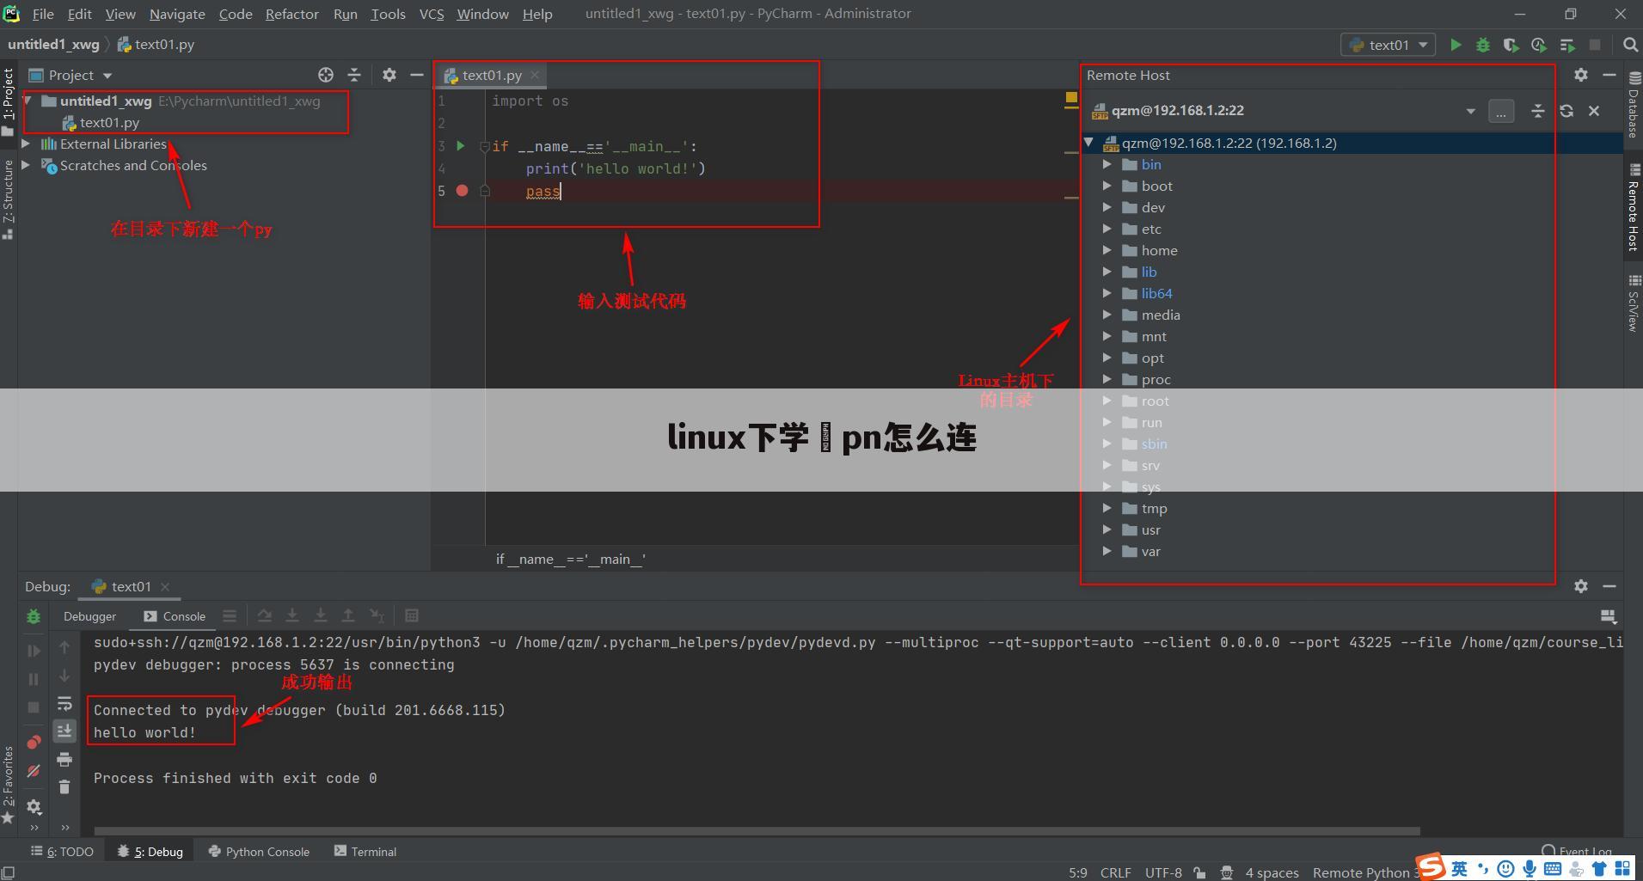1643x881 pixels.
Task: Refresh the Remote Host file list
Action: pyautogui.click(x=1566, y=111)
